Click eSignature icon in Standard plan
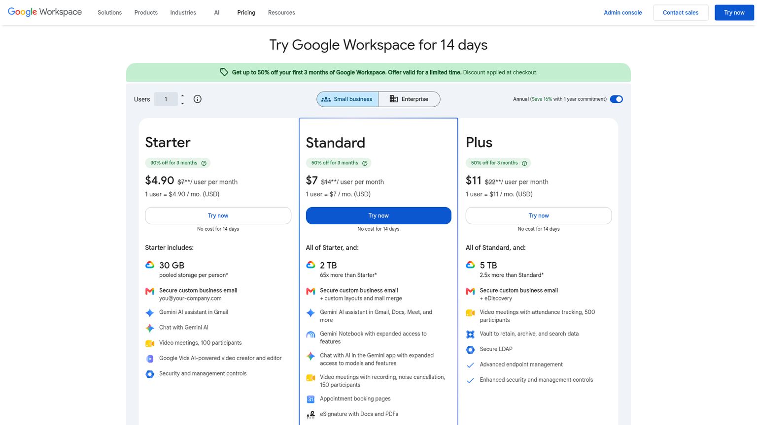 click(x=310, y=415)
